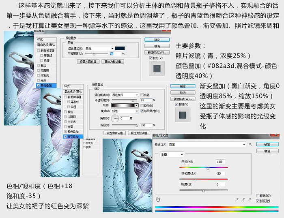
Task: Enable 内阴影 in gradient overlay dialog
Action: [65, 117]
